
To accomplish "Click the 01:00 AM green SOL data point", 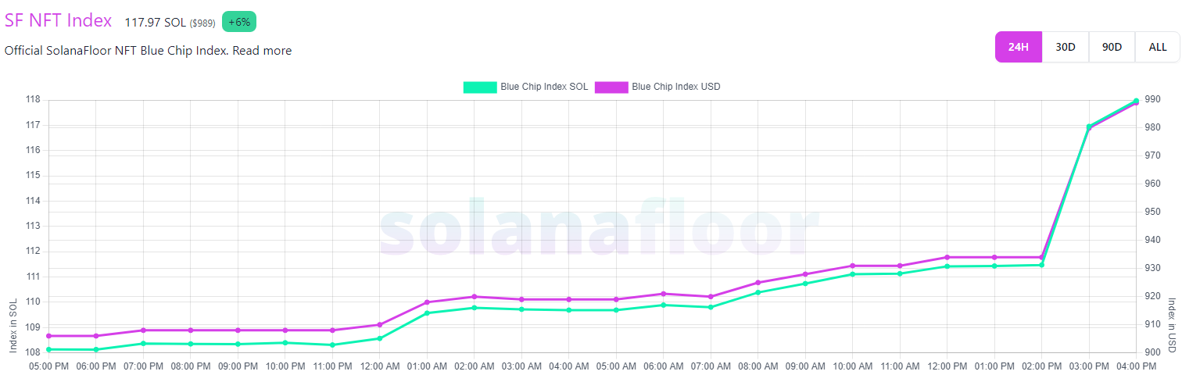I will pos(427,313).
